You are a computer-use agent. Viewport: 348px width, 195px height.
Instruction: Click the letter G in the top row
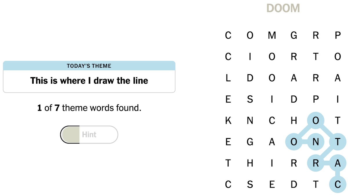(294, 35)
